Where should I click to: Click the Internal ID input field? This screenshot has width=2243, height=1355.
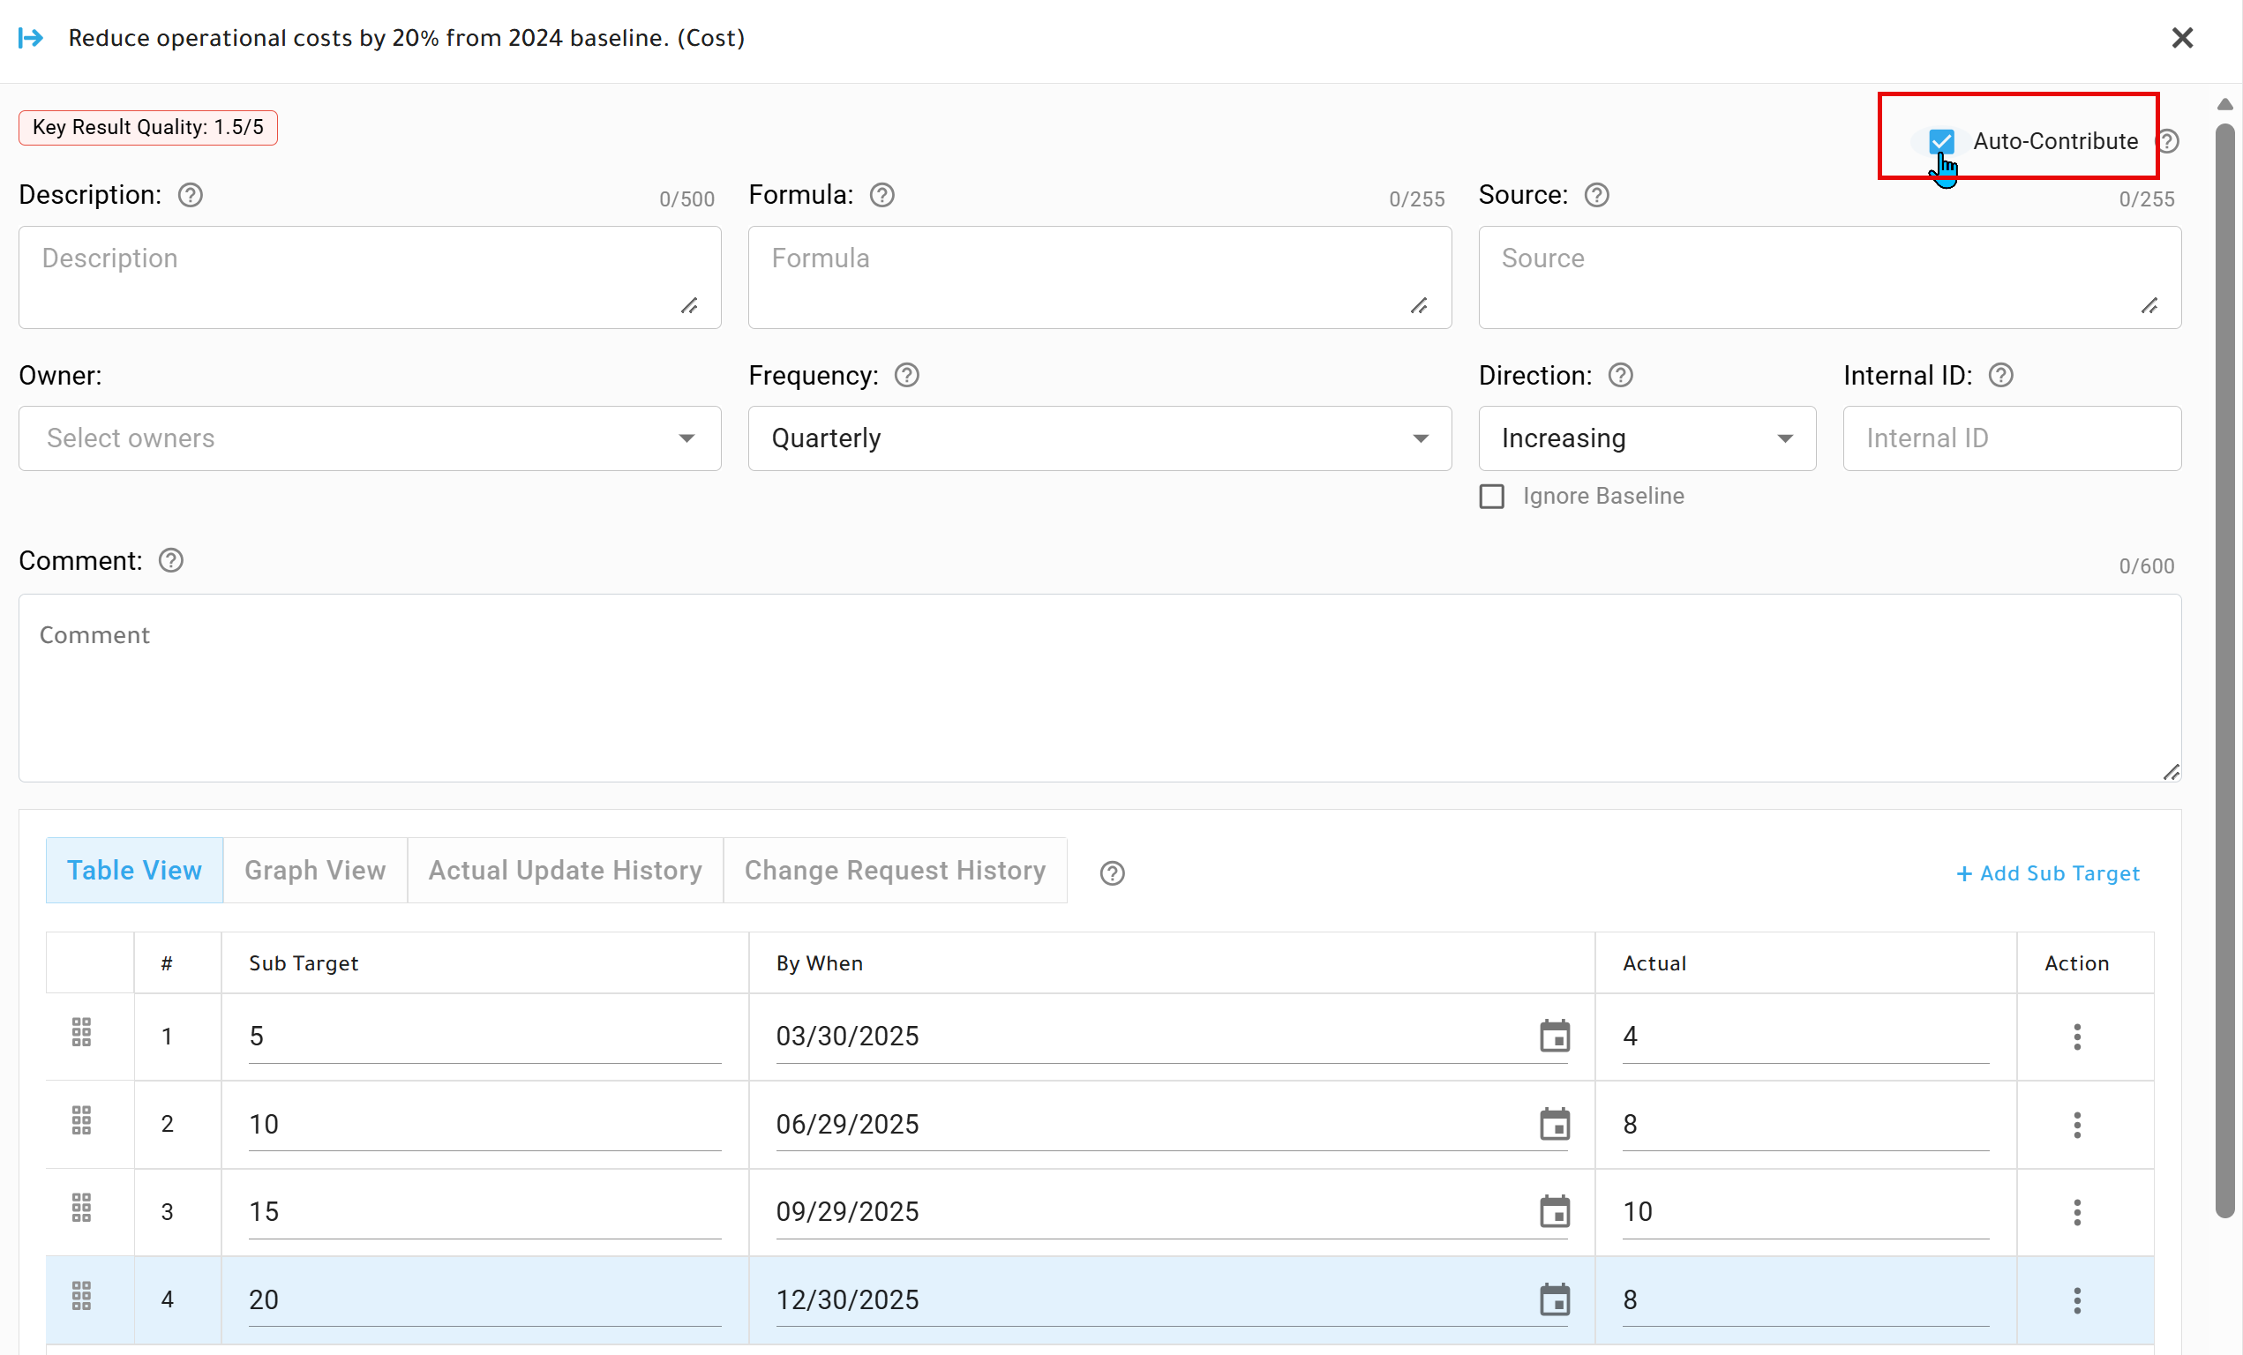click(2012, 438)
